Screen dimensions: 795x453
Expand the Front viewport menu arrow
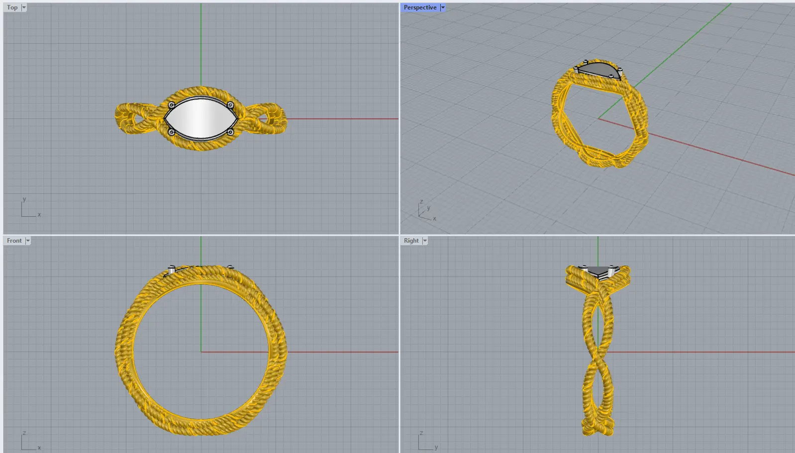point(28,241)
